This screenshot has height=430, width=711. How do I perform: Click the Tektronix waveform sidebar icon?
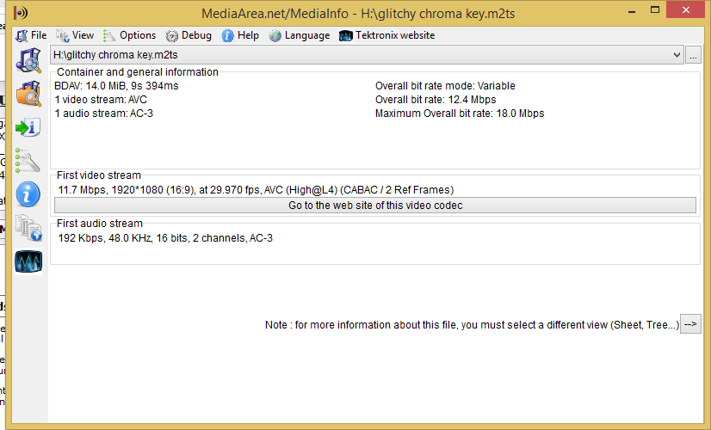(x=28, y=261)
